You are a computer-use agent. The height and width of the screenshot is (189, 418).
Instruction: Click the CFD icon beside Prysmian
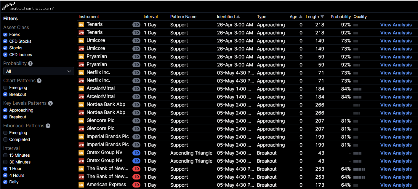tap(81, 65)
